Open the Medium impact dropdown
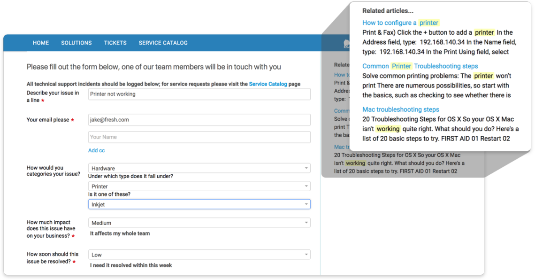The image size is (535, 280). (x=199, y=222)
